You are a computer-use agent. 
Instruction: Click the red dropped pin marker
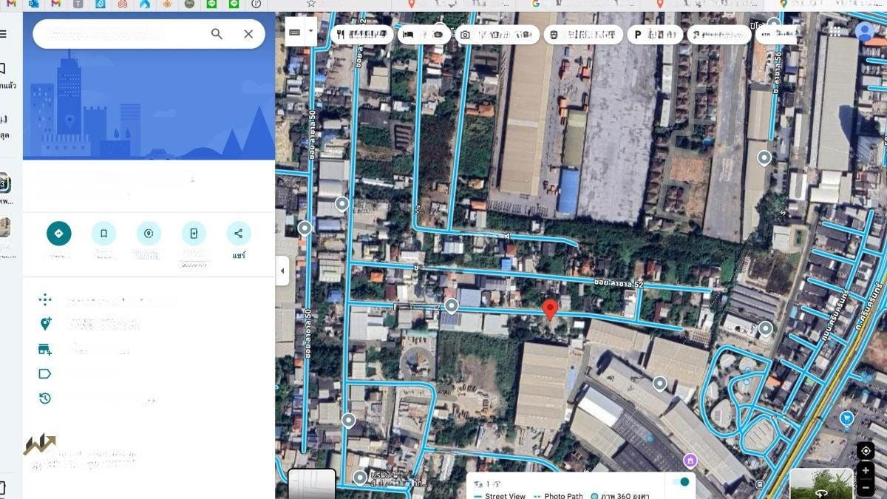click(550, 309)
